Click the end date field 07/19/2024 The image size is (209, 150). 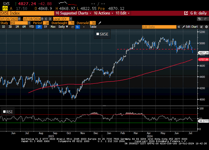click(32, 19)
